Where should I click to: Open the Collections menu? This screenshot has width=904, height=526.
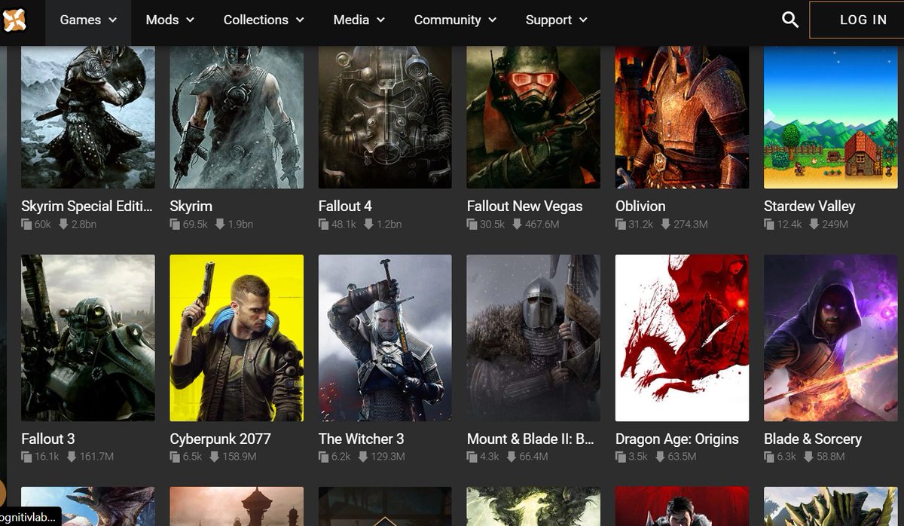[264, 20]
